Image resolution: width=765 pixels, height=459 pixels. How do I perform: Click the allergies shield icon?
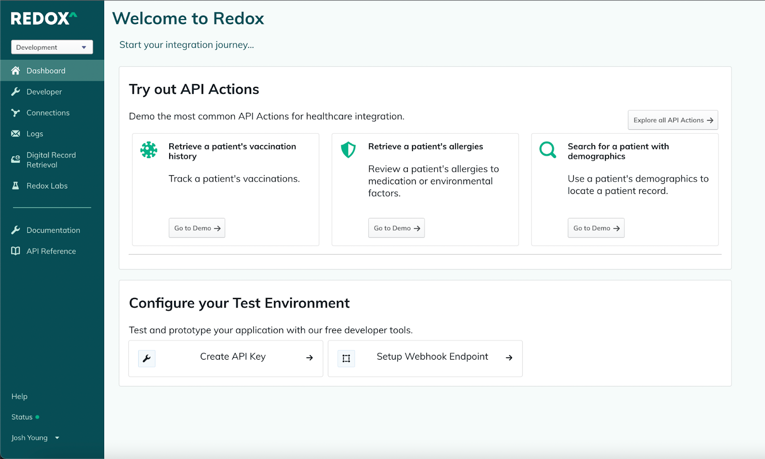point(348,150)
